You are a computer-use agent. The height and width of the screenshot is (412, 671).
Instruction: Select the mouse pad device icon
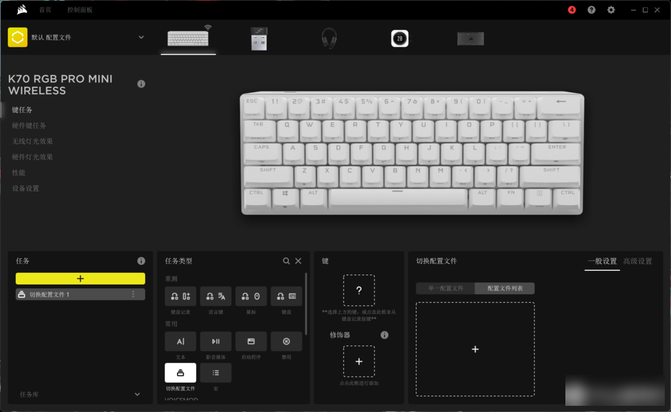(x=470, y=39)
